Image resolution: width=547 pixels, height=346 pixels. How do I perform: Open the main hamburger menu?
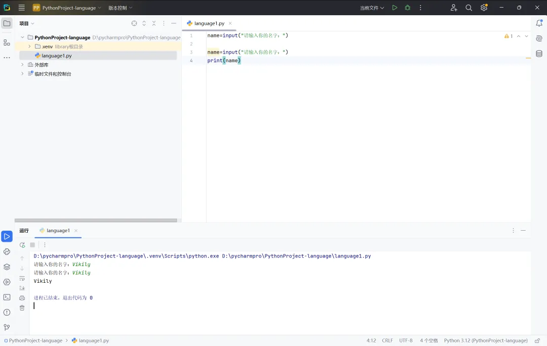[22, 8]
